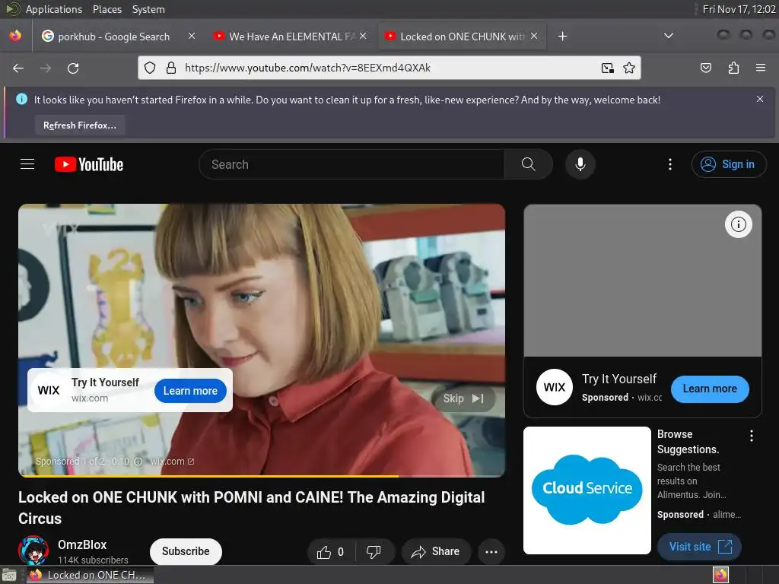779x584 pixels.
Task: Click wix.com link in ad footer
Action: 172,462
